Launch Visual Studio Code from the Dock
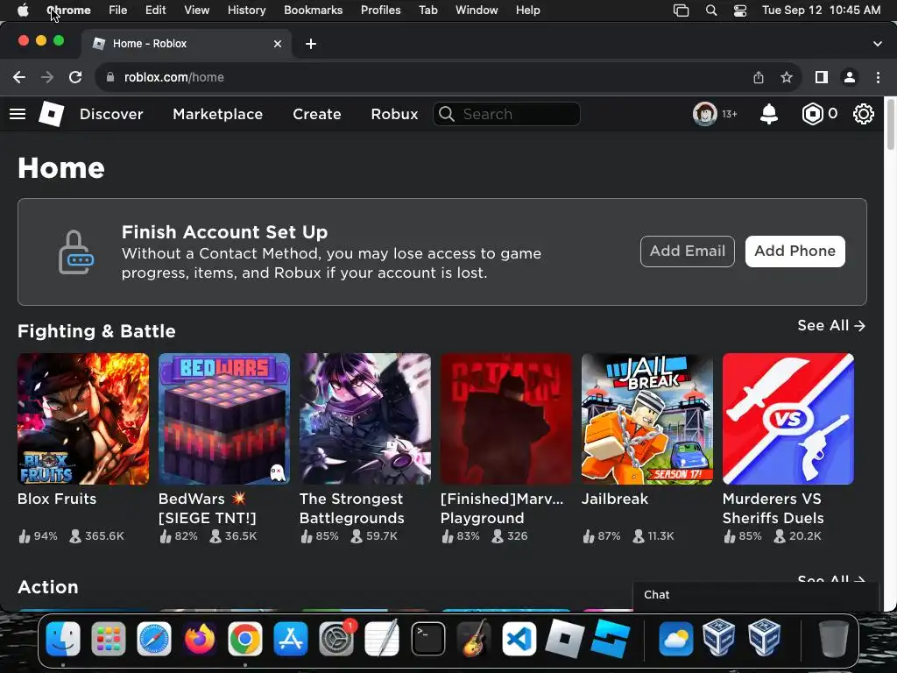The width and height of the screenshot is (897, 673). [x=519, y=639]
